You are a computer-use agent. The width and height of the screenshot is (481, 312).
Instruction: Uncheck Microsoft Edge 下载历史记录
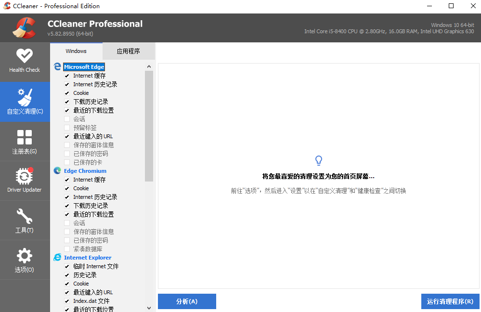67,102
